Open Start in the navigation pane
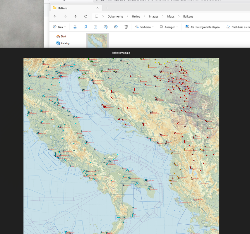The height and width of the screenshot is (234, 250). click(x=61, y=36)
